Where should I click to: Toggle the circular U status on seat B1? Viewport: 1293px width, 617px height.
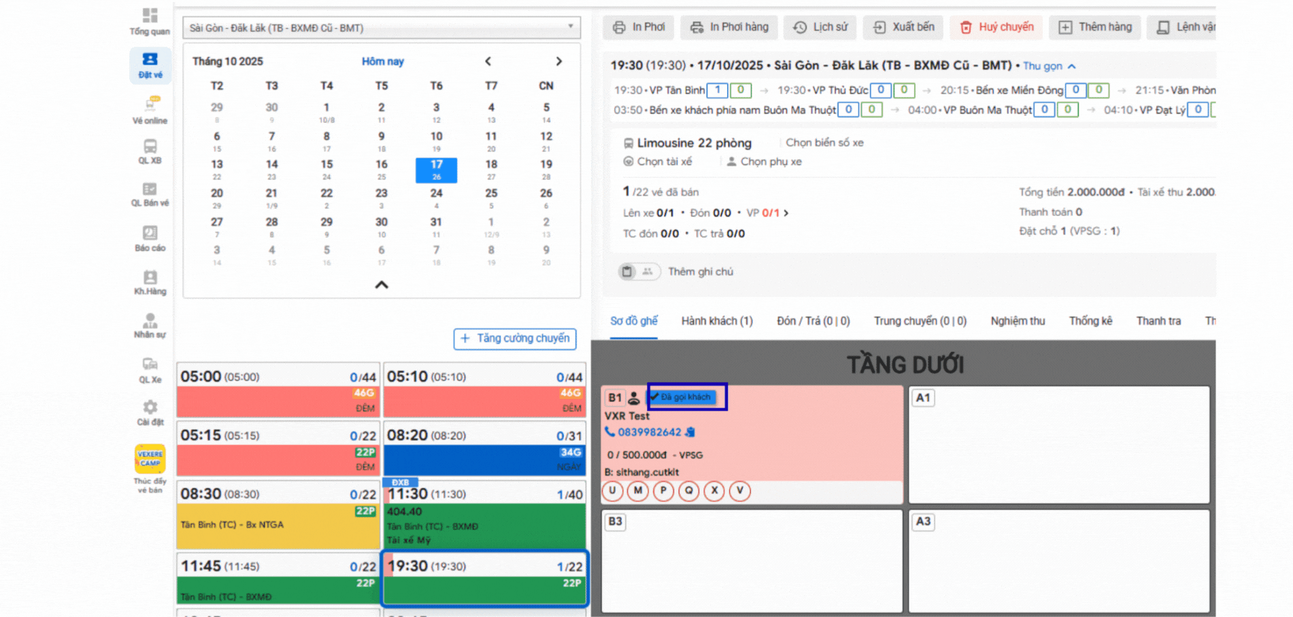(612, 491)
